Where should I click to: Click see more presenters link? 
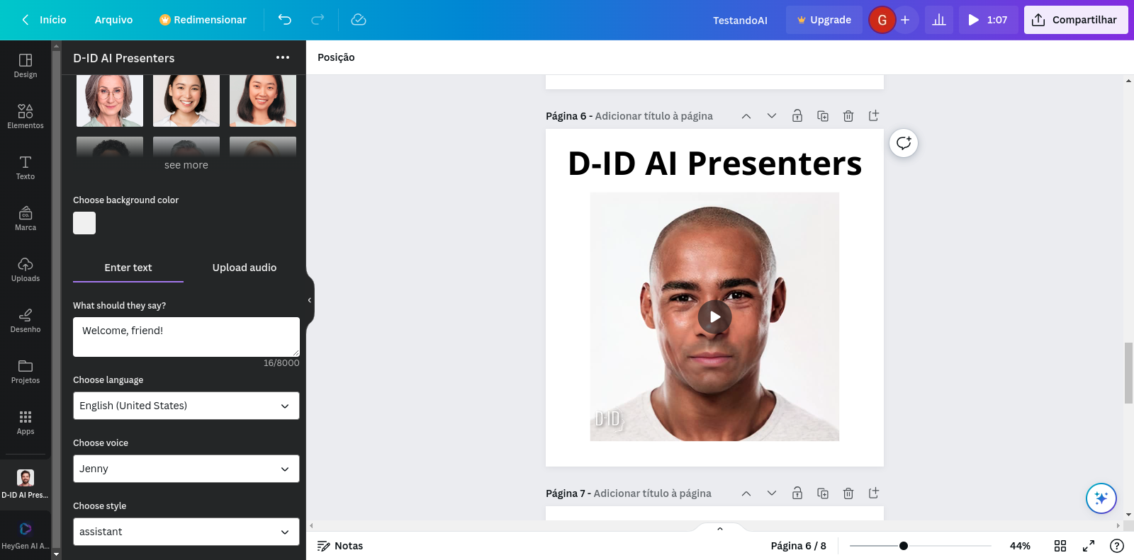point(186,165)
